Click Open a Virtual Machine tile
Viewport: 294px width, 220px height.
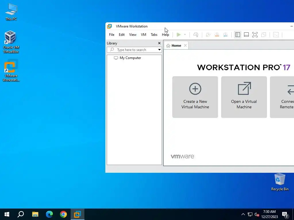(x=244, y=97)
